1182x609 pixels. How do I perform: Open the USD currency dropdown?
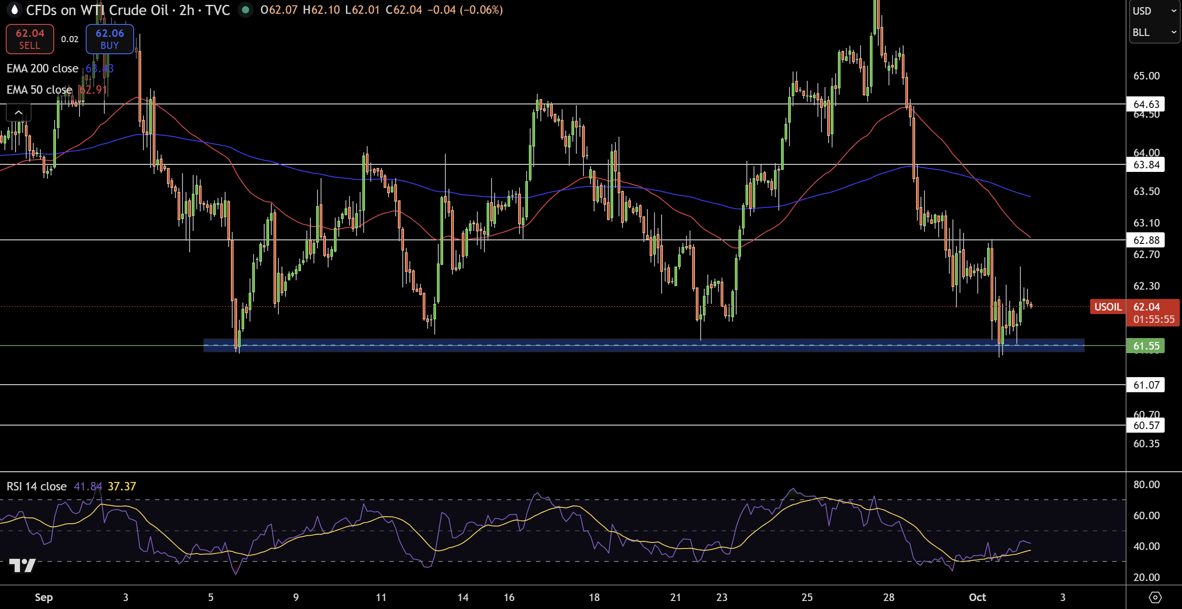click(x=1154, y=11)
